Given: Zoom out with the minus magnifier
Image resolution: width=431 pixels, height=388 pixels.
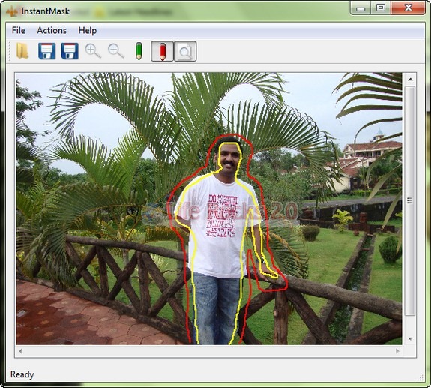Looking at the screenshot, I should 116,51.
